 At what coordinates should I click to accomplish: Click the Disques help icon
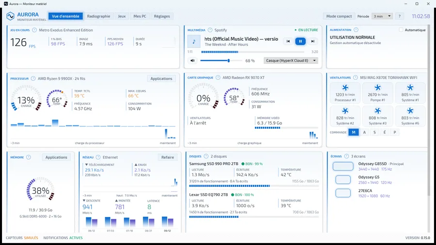(x=206, y=156)
